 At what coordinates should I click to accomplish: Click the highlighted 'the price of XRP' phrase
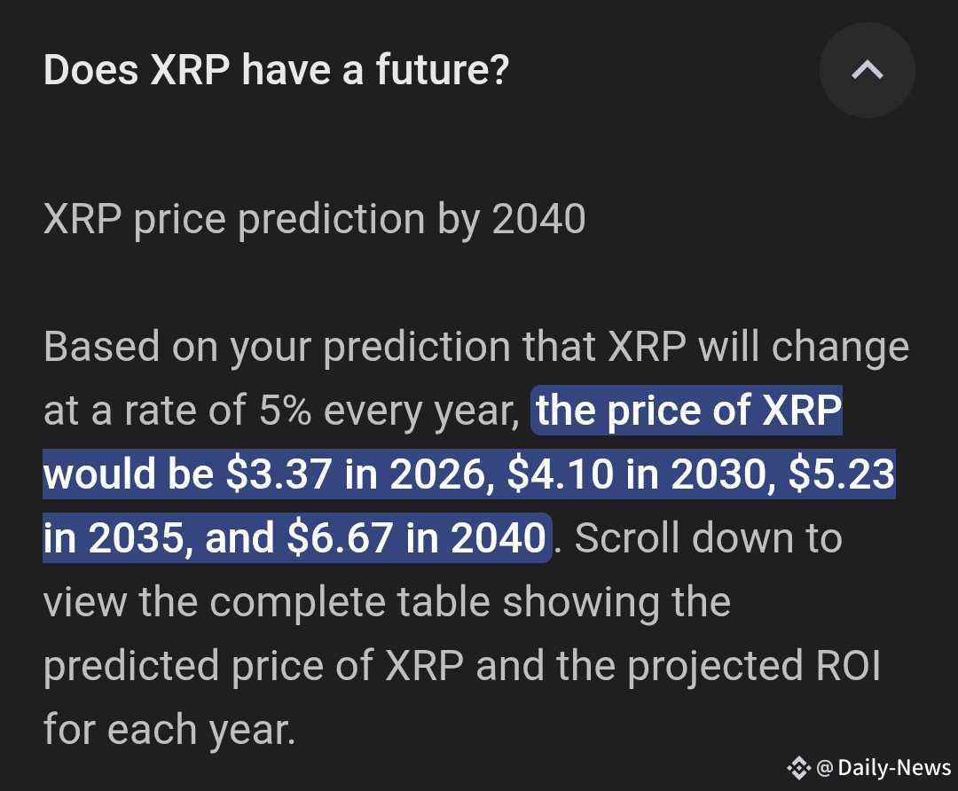point(689,410)
